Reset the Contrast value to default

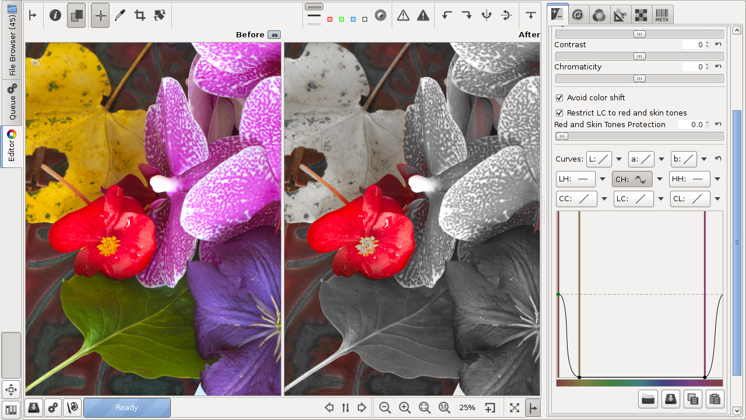[718, 45]
